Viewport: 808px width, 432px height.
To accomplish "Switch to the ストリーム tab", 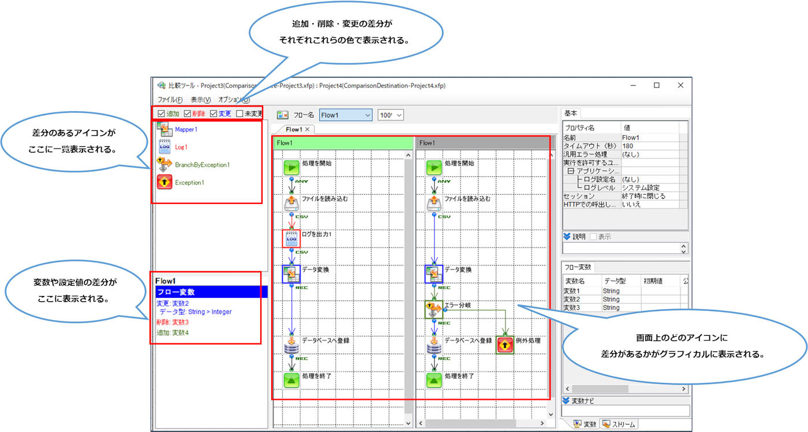I will pyautogui.click(x=619, y=425).
